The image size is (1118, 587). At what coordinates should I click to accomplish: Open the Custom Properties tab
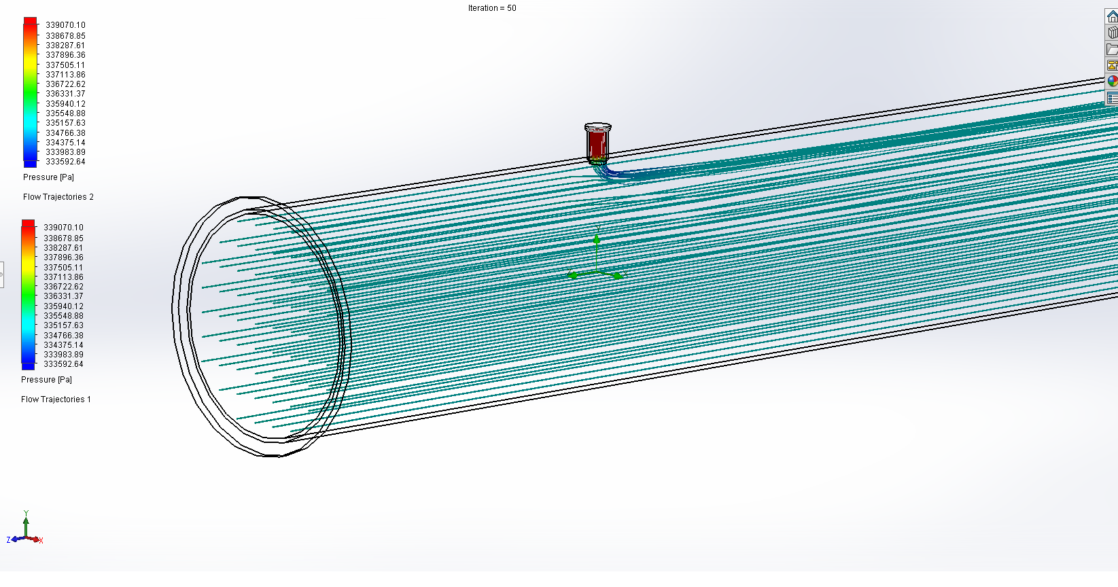click(1112, 98)
